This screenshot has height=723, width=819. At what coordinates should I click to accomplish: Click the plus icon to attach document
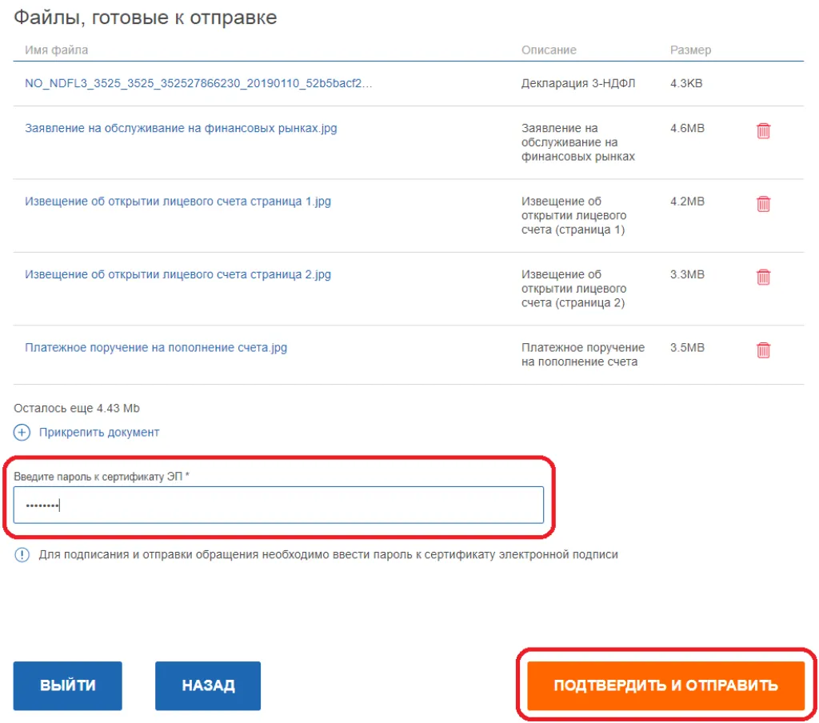pyautogui.click(x=22, y=432)
